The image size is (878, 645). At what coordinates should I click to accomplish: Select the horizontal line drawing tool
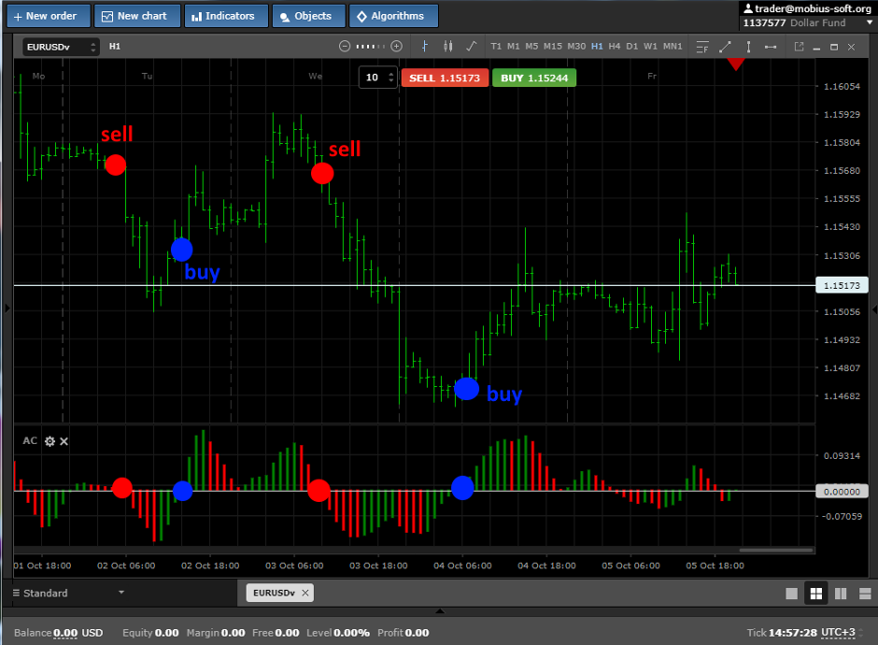(771, 47)
